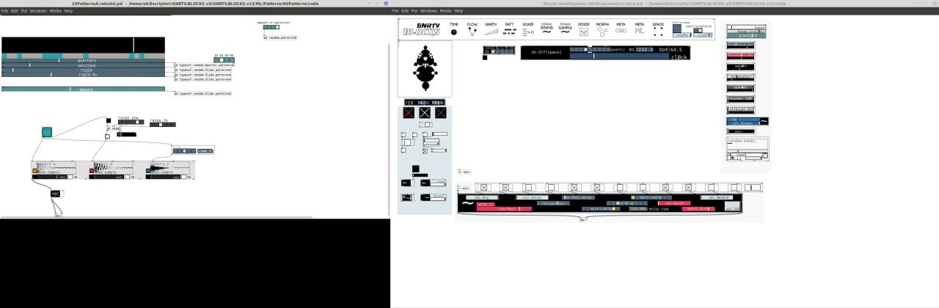Toggle the red X box under the fractal

pos(409,113)
